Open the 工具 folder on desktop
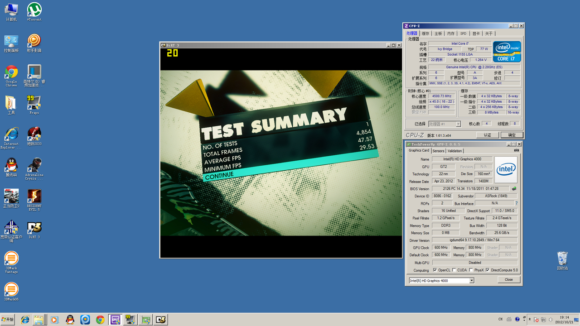This screenshot has height=326, width=580. (x=11, y=104)
